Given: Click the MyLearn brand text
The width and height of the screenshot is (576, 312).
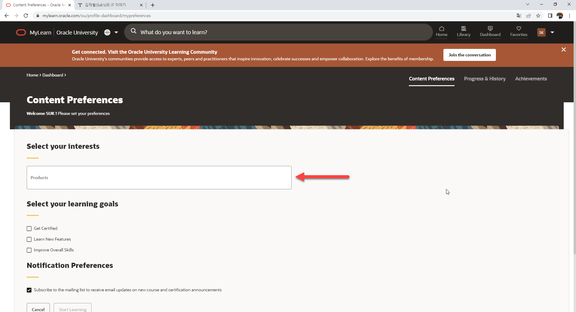Looking at the screenshot, I should point(40,32).
